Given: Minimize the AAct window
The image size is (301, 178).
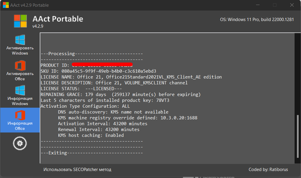Looking at the screenshot, I should (258, 5).
